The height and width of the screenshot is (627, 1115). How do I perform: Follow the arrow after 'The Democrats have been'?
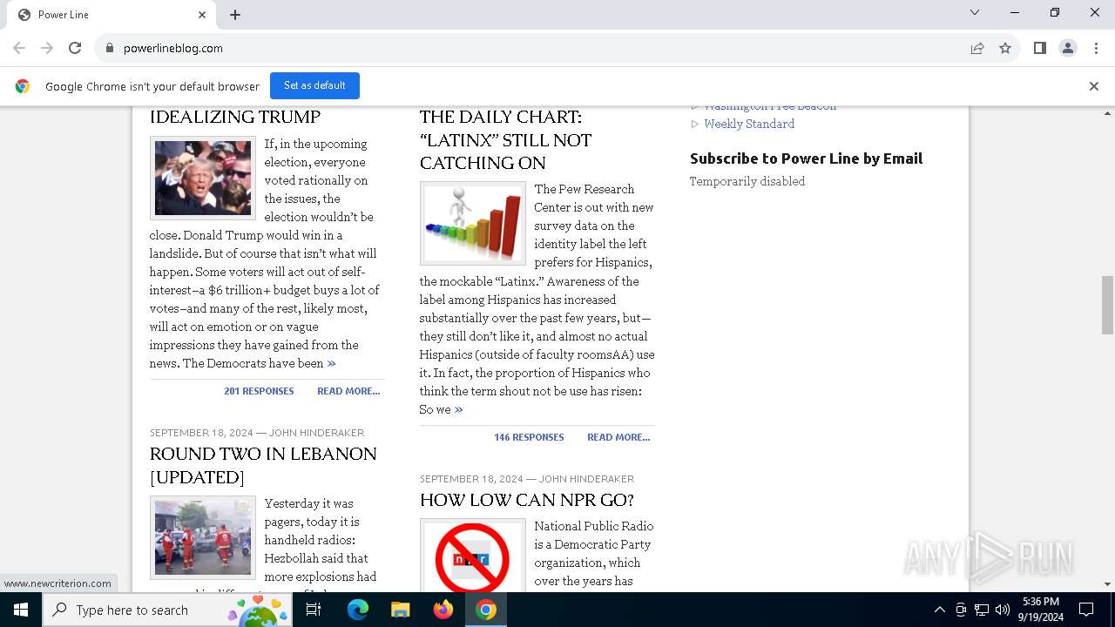point(331,363)
